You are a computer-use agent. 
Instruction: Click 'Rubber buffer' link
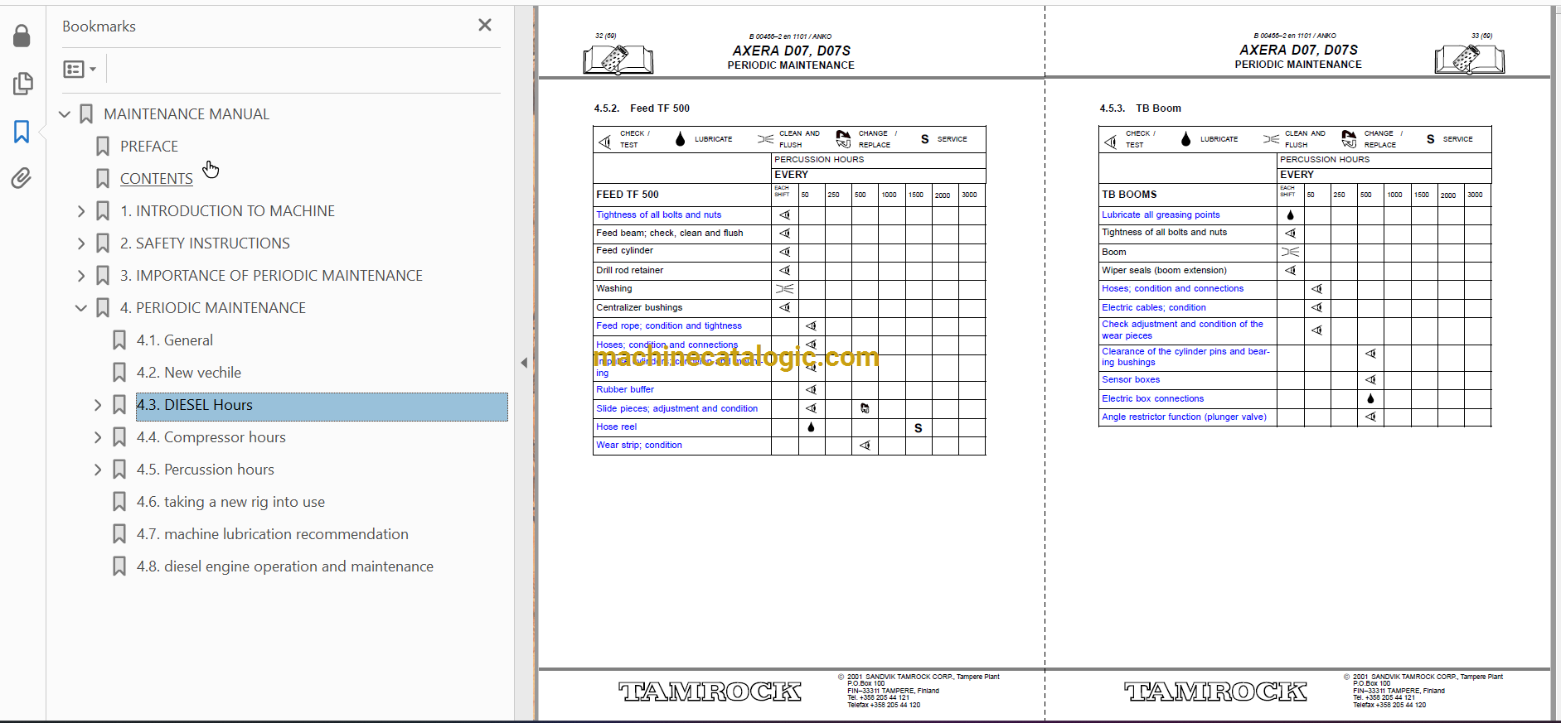tap(625, 389)
